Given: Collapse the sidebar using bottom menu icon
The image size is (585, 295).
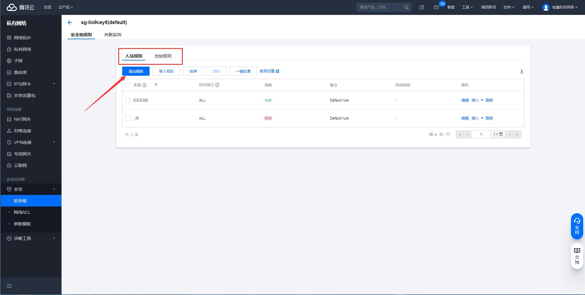Looking at the screenshot, I should click(x=9, y=286).
